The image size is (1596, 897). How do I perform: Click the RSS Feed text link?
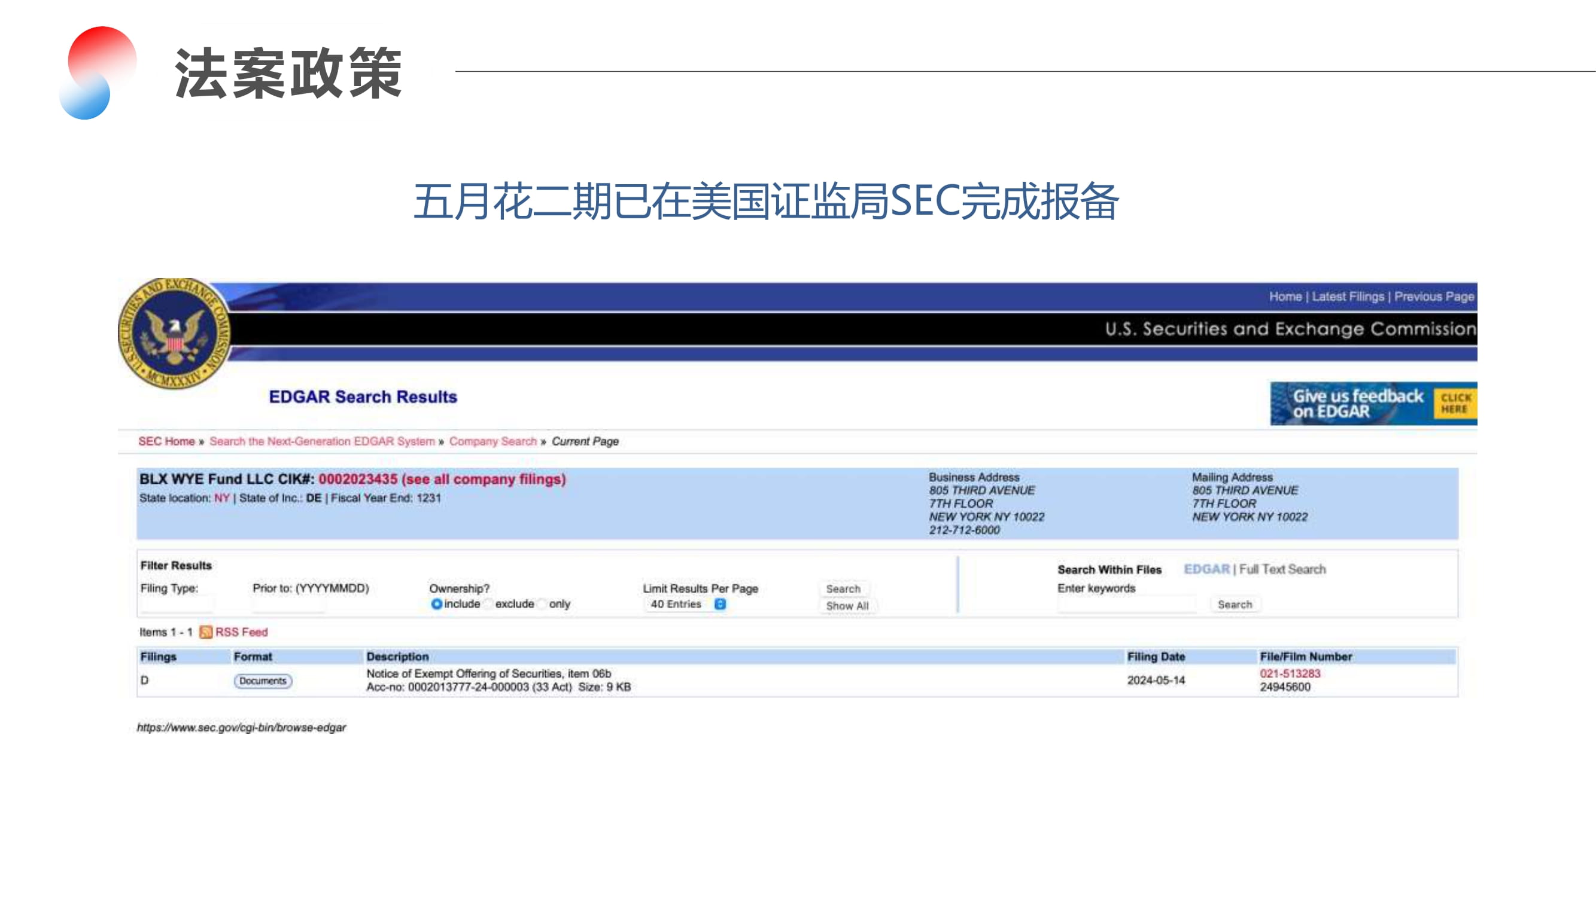[242, 632]
